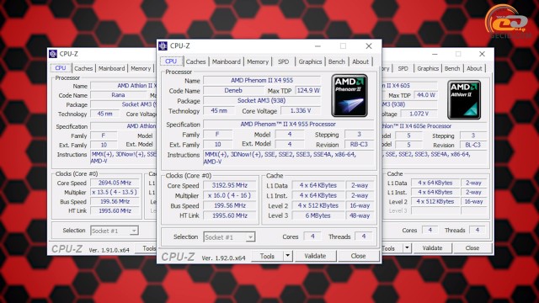539x303 pixels.
Task: Click the CPU-Z app icon in left window title bar
Action: pos(53,54)
